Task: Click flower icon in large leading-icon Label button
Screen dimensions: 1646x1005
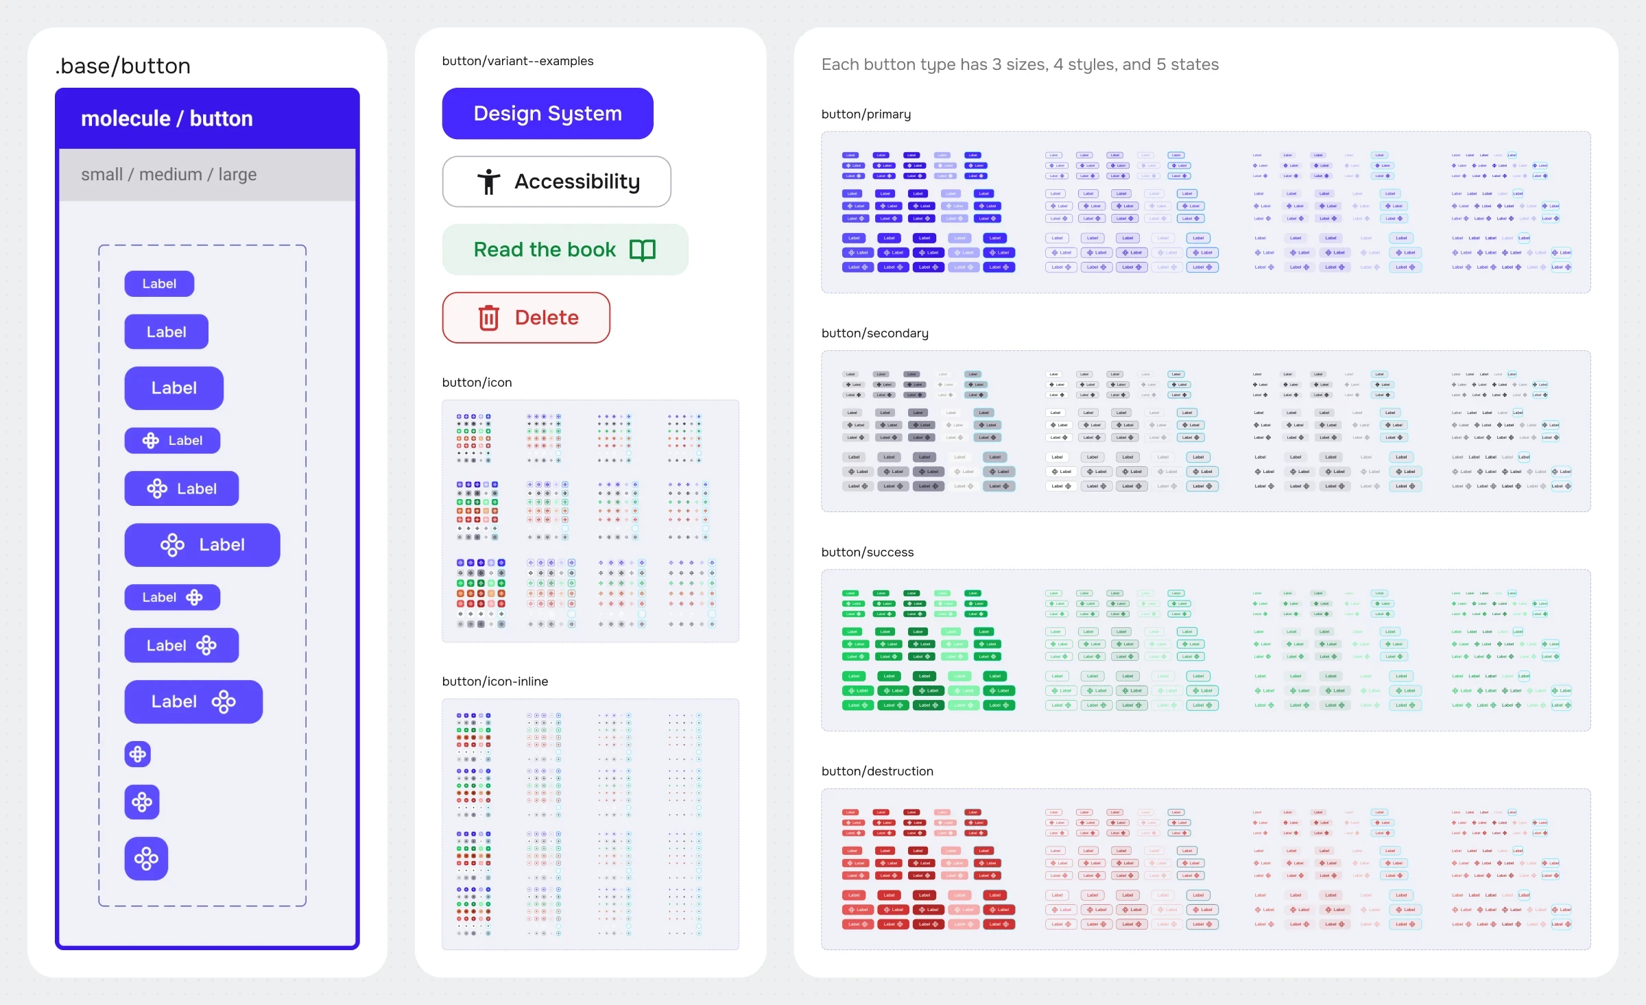Action: coord(172,545)
